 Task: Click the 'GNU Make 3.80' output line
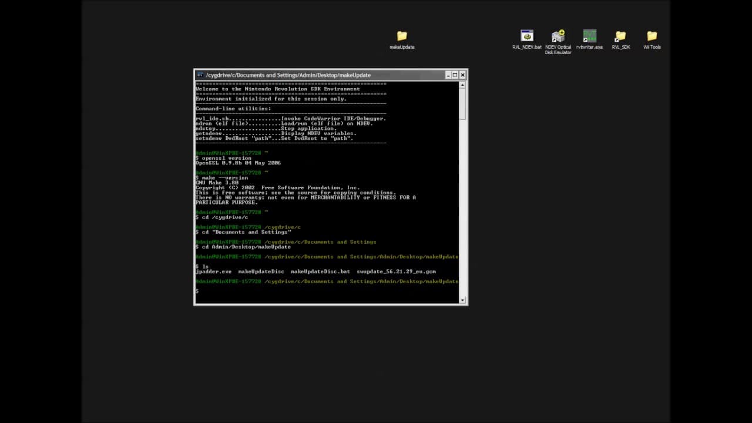click(217, 183)
